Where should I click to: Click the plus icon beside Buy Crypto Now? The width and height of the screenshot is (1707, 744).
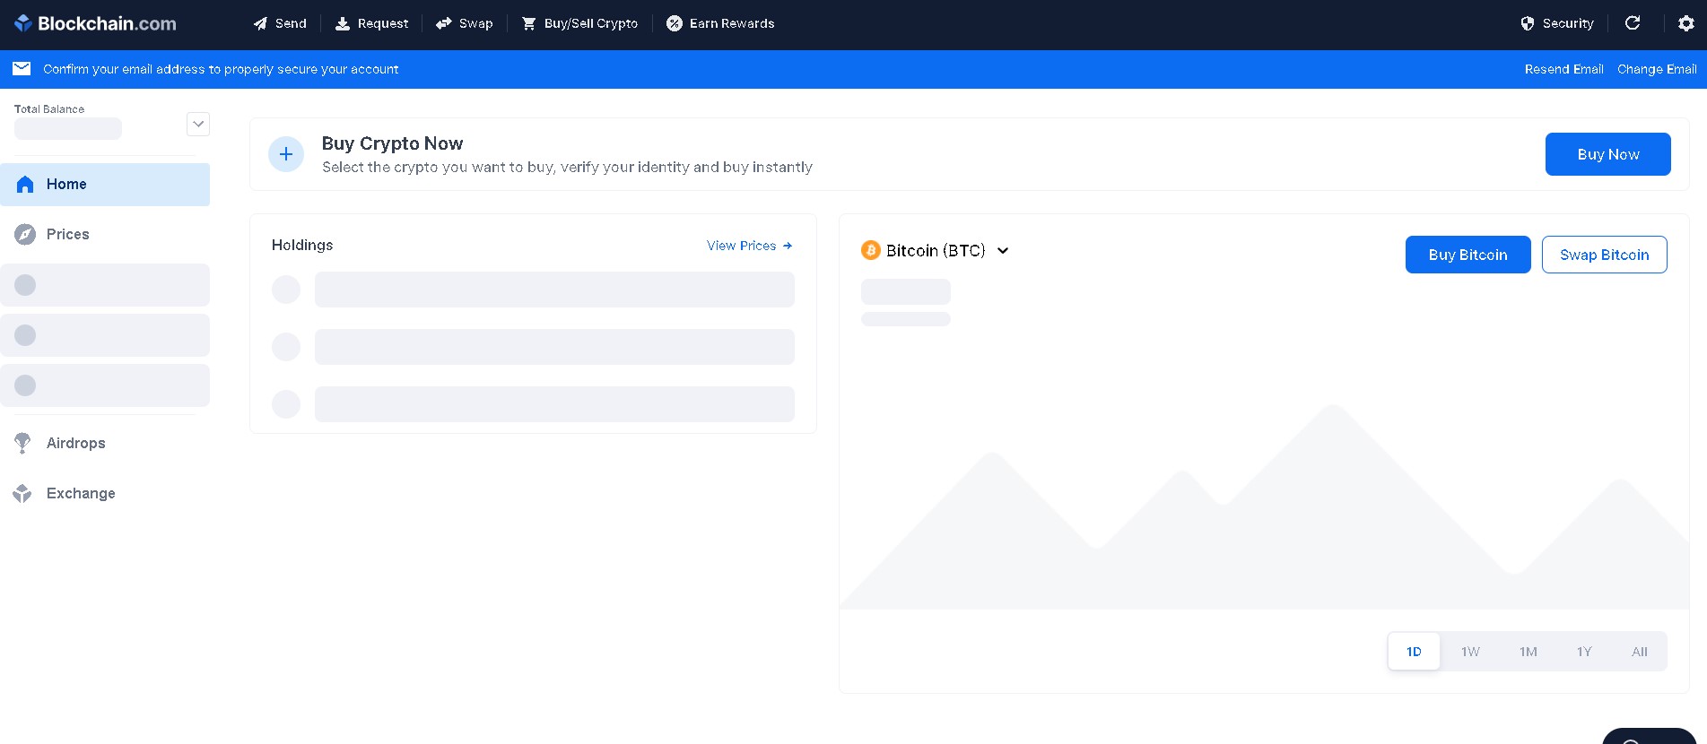[286, 154]
